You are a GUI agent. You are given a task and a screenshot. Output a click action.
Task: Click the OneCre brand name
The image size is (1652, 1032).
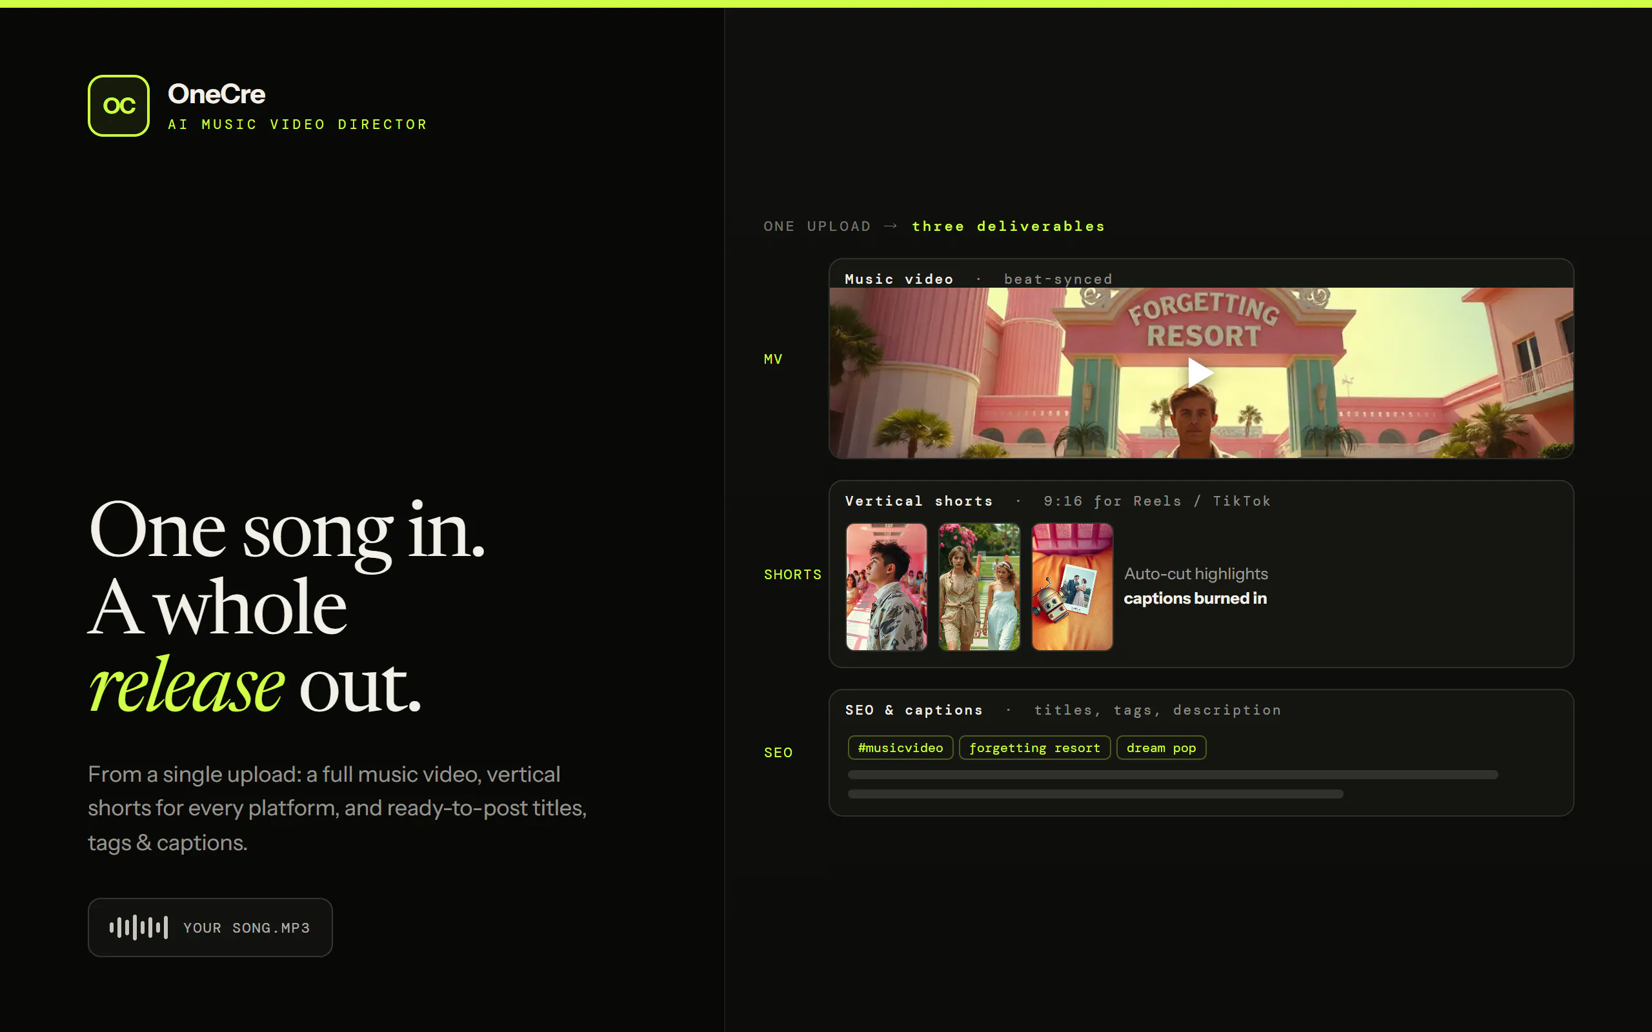coord(216,94)
